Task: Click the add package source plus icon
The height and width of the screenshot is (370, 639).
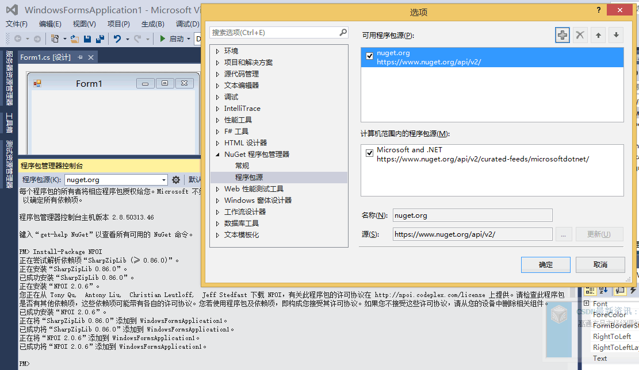Action: pyautogui.click(x=563, y=35)
